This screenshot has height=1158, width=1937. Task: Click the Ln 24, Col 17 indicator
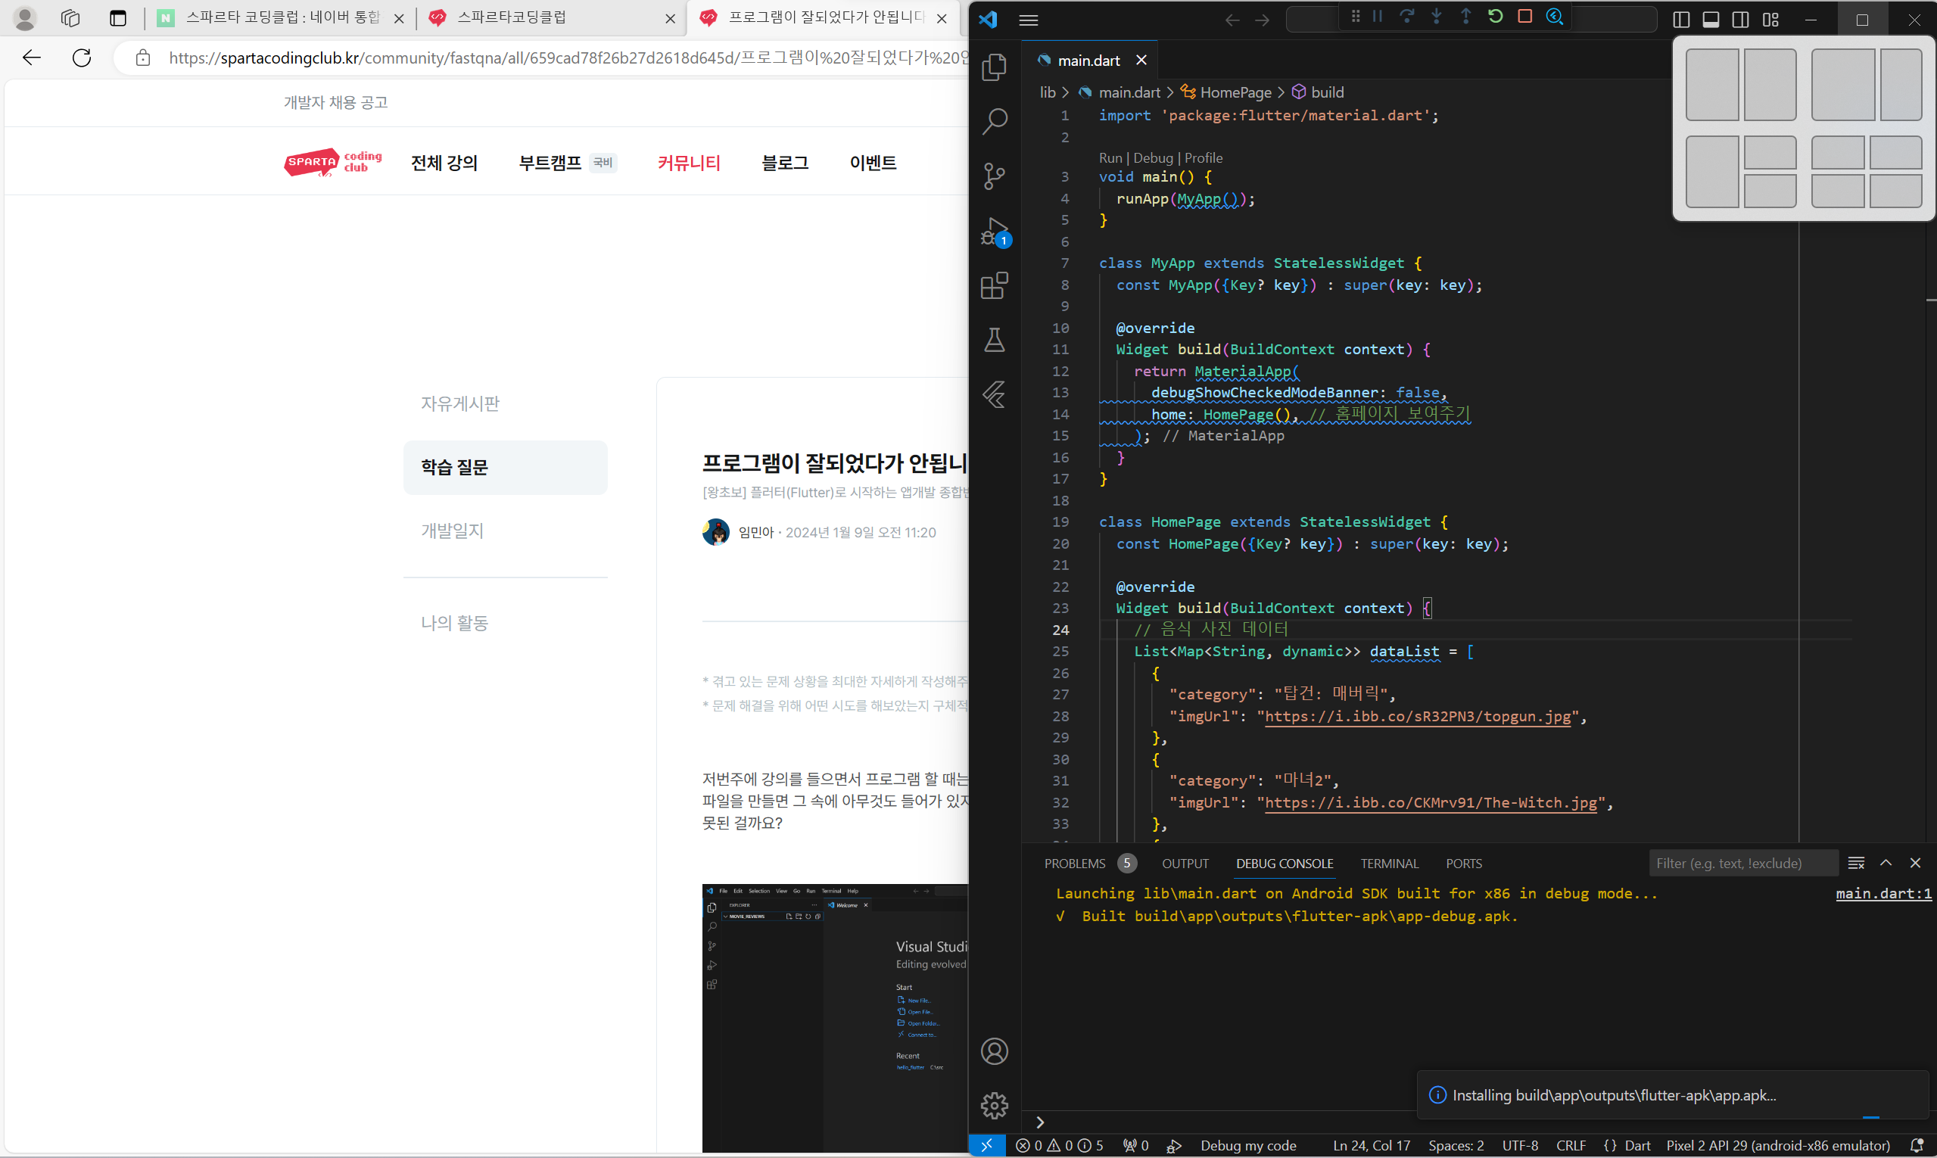1372,1144
